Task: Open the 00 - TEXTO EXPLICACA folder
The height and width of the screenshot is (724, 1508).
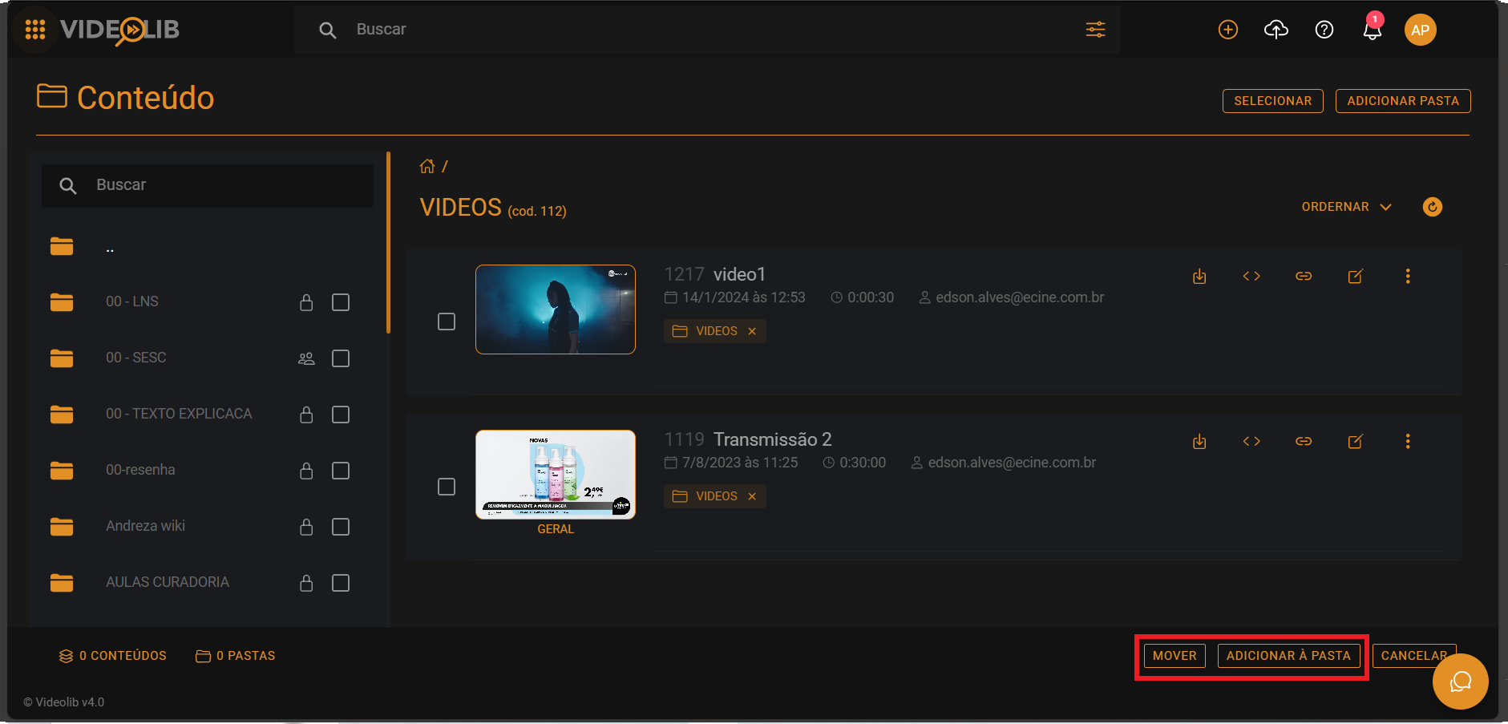Action: [179, 414]
